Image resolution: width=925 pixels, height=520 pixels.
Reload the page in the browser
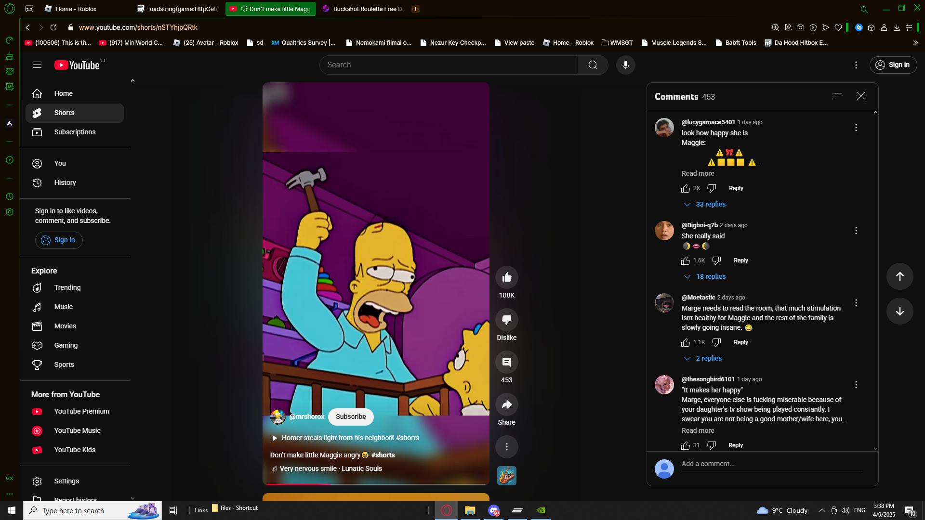[x=53, y=27]
